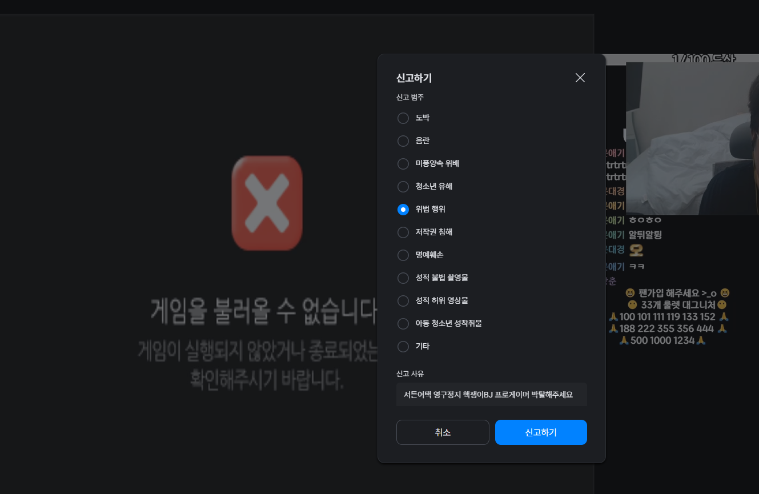Image resolution: width=759 pixels, height=494 pixels.
Task: Choose 저작권 침해 as report category
Action: (403, 232)
